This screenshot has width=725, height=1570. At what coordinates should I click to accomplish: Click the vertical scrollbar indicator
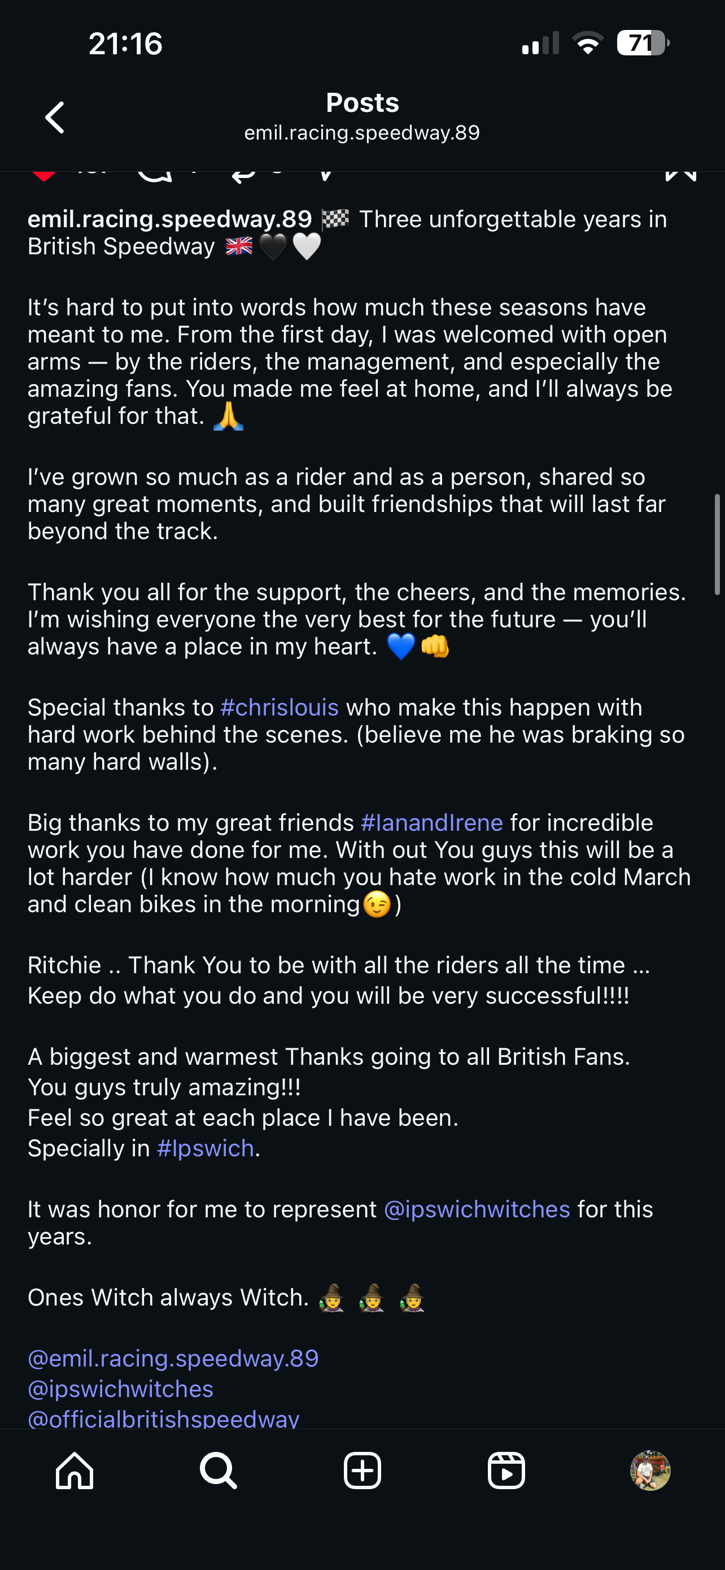tap(717, 544)
